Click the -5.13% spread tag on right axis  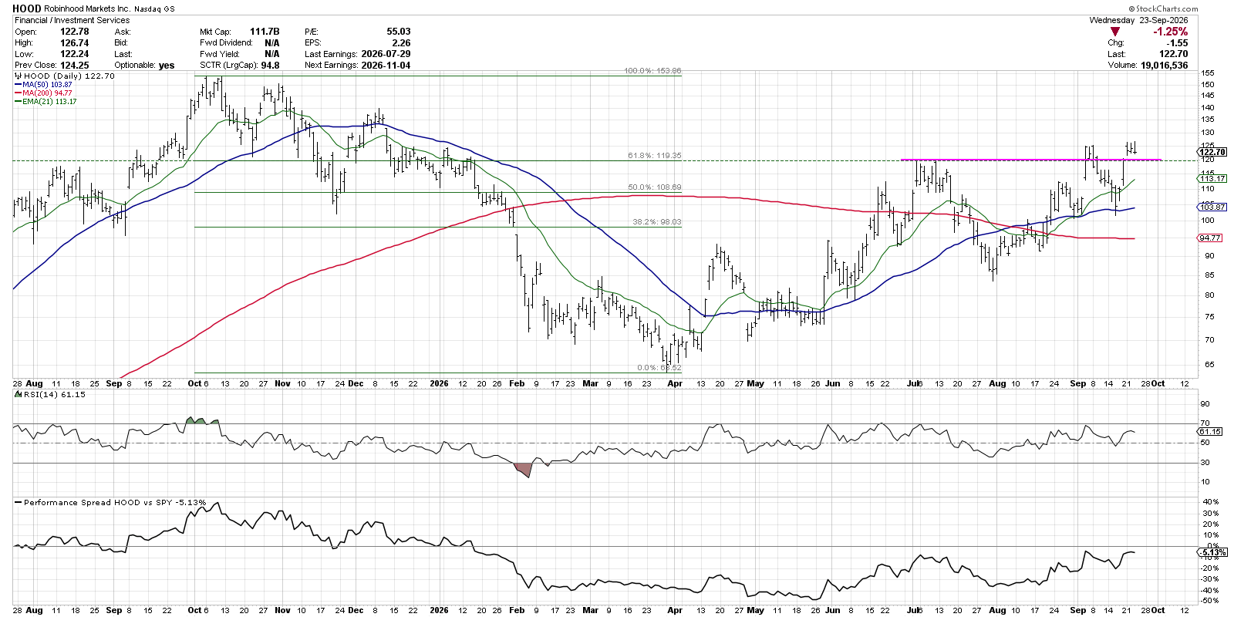click(1212, 553)
